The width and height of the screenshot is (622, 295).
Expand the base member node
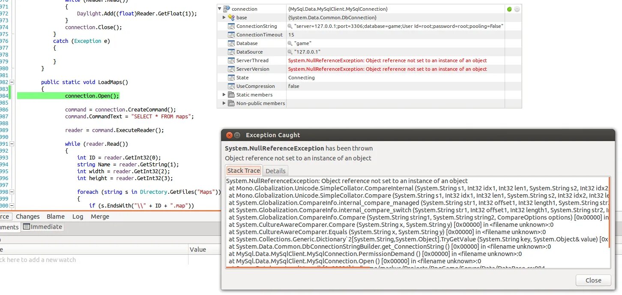coord(224,18)
